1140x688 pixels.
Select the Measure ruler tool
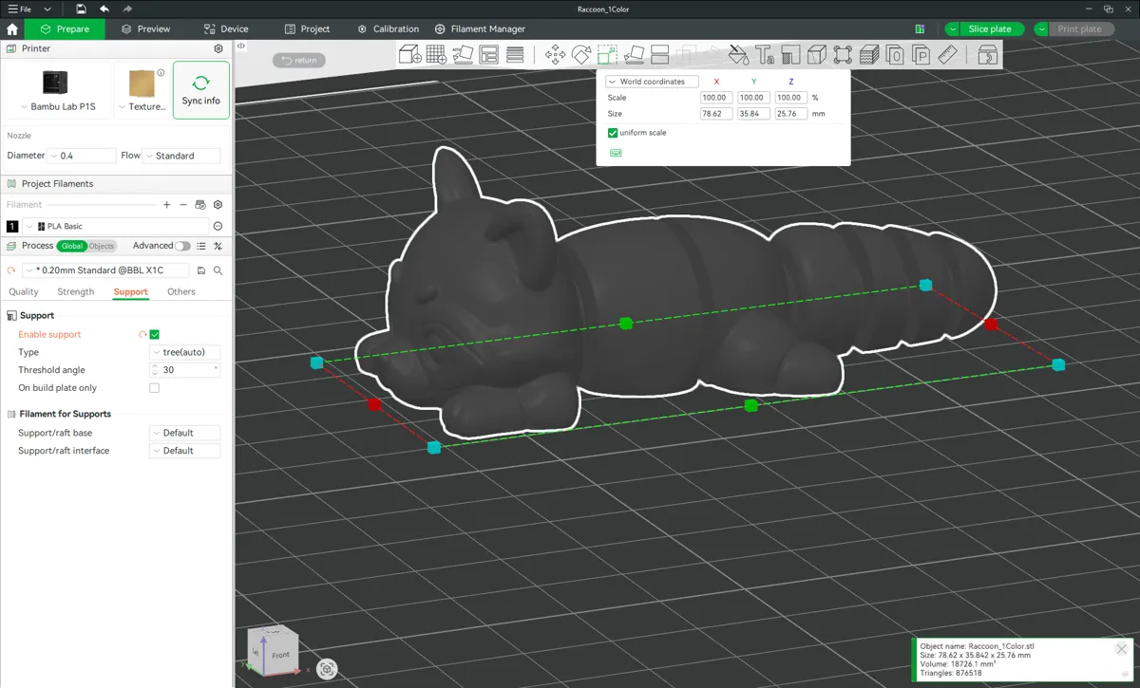tap(947, 54)
